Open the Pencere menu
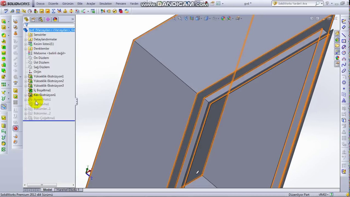The height and width of the screenshot is (197, 350). (121, 4)
